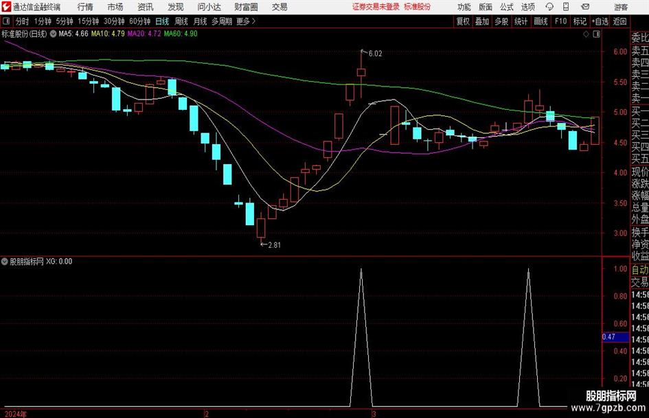
Task: Open the 选项 menu
Action: [527, 7]
